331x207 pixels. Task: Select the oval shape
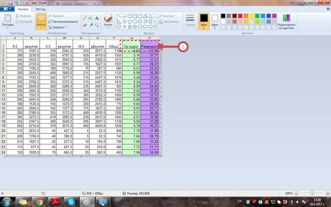[130, 16]
